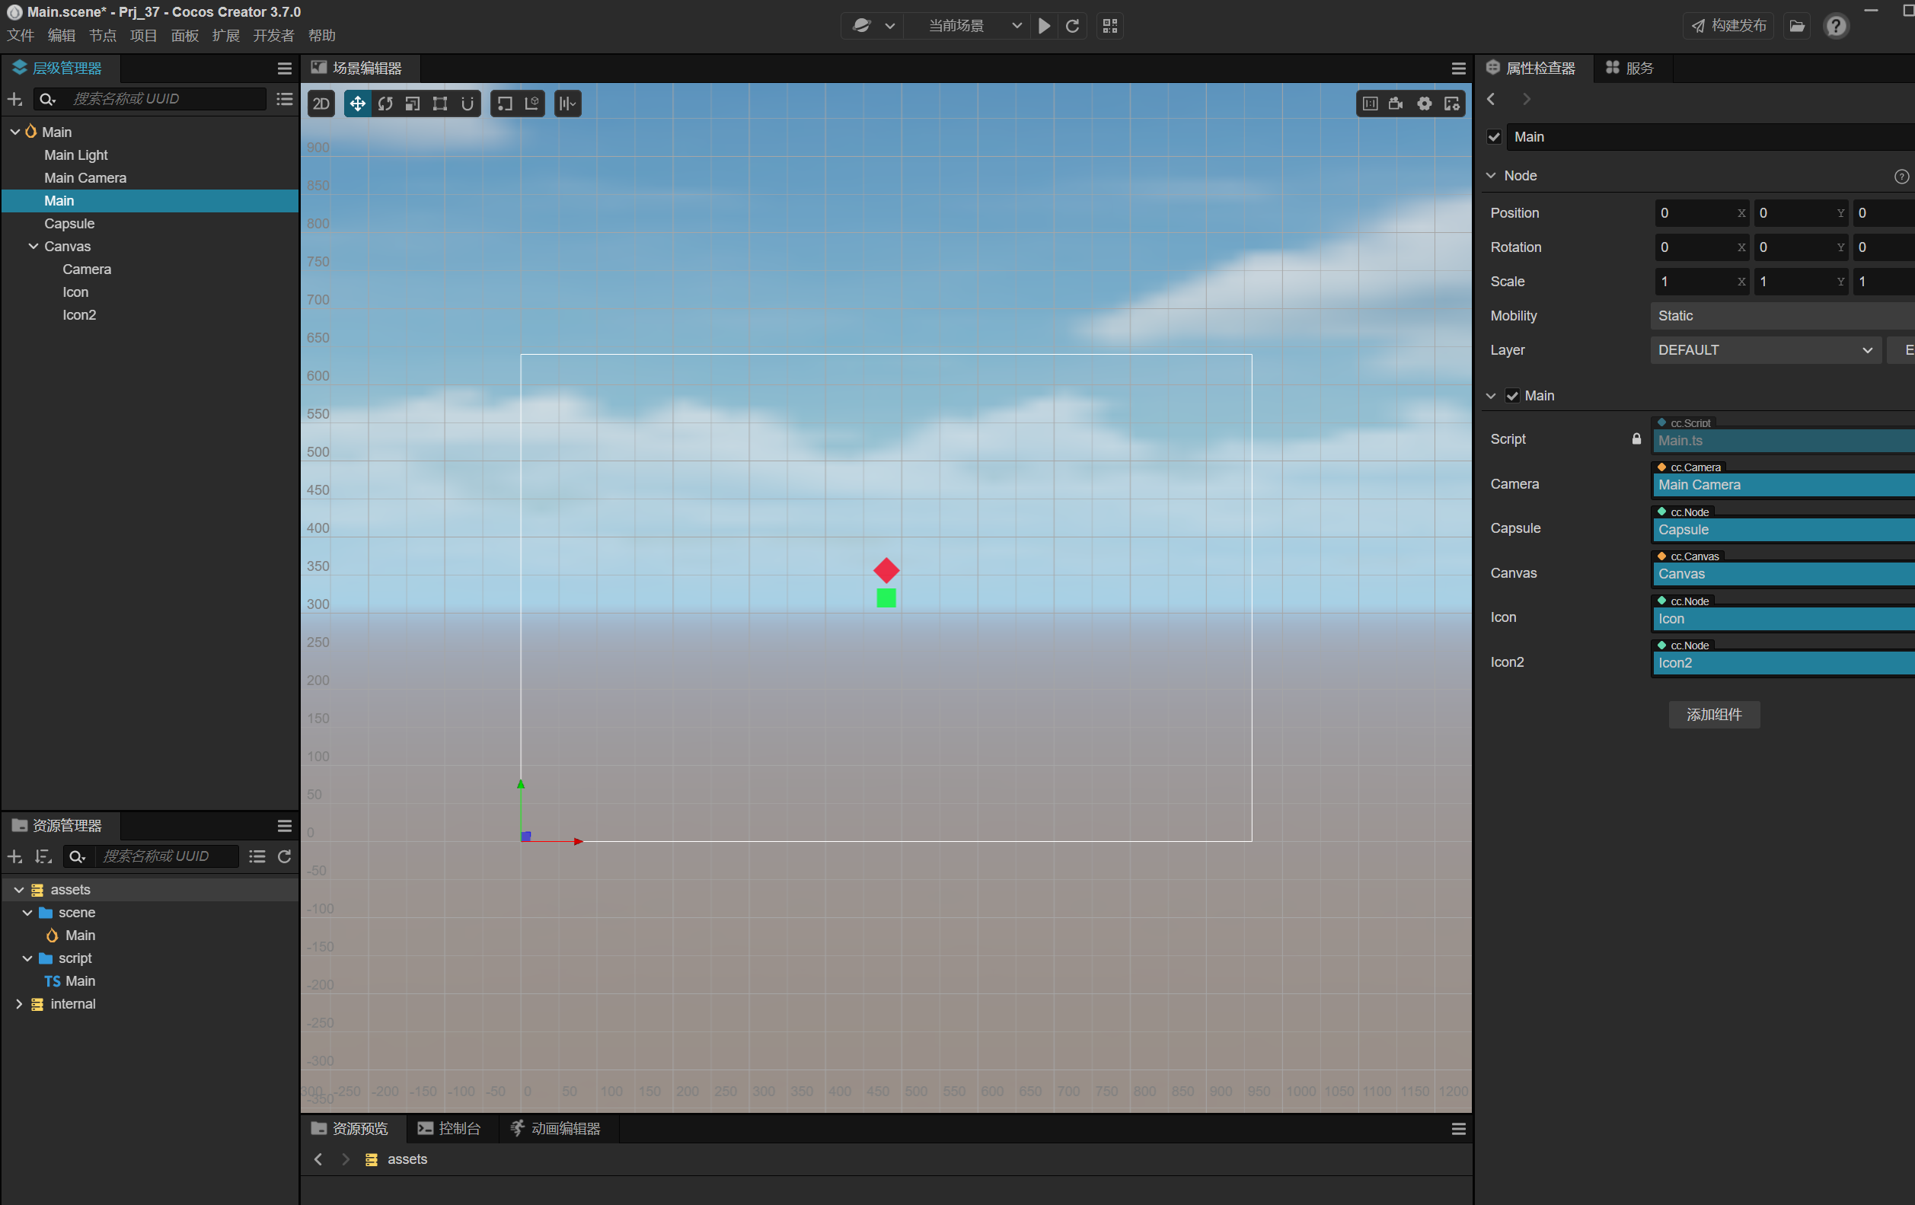
Task: Open the 节点 menu
Action: tap(102, 36)
